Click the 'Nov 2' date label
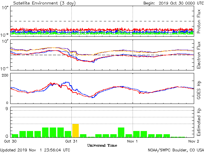Image resolution: width=204 pixels, height=153 pixels. pyautogui.click(x=194, y=141)
